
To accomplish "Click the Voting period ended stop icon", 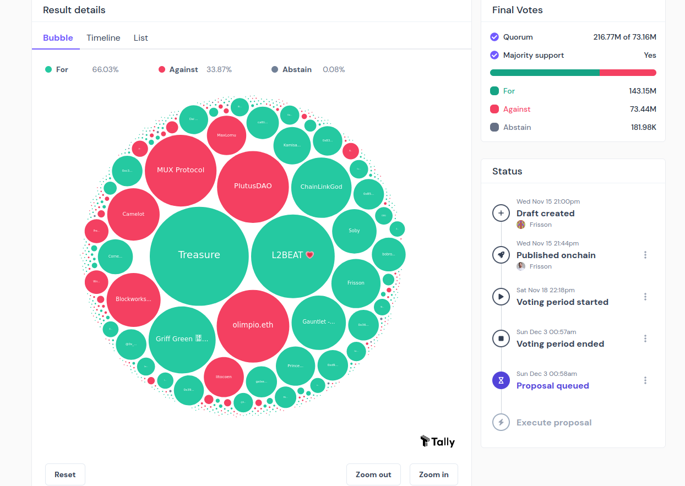I will click(501, 338).
